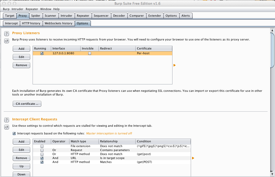This screenshot has height=177, width=275.
Task: Click the CA certificate button
Action: 27,104
